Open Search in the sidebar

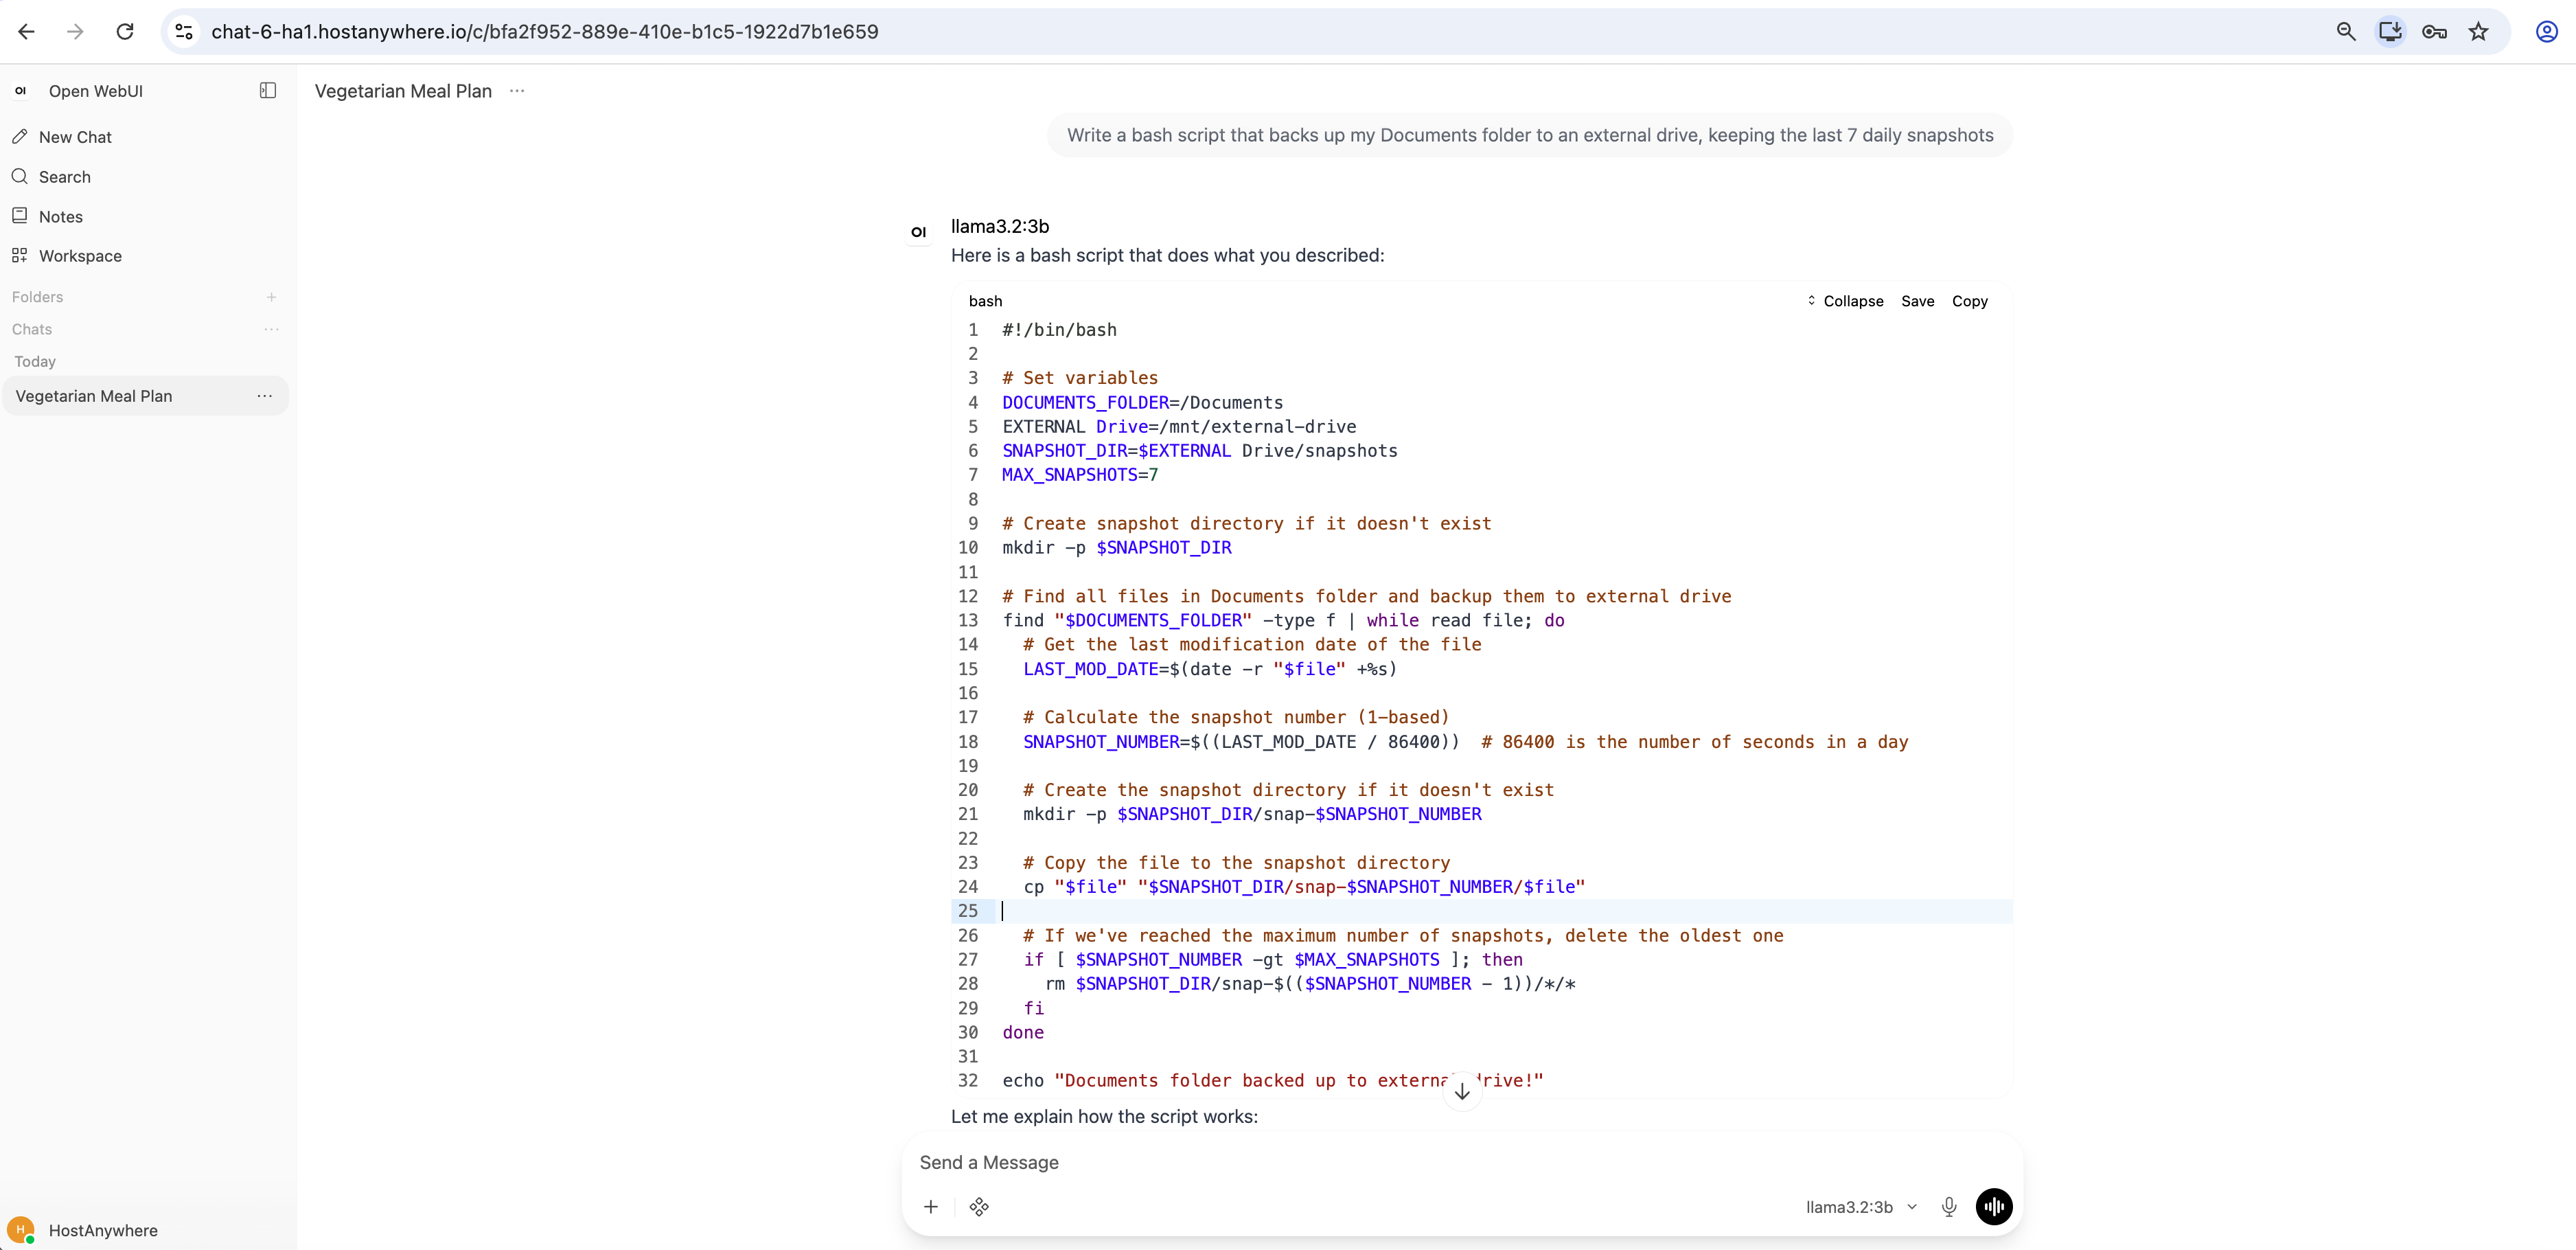coord(65,177)
